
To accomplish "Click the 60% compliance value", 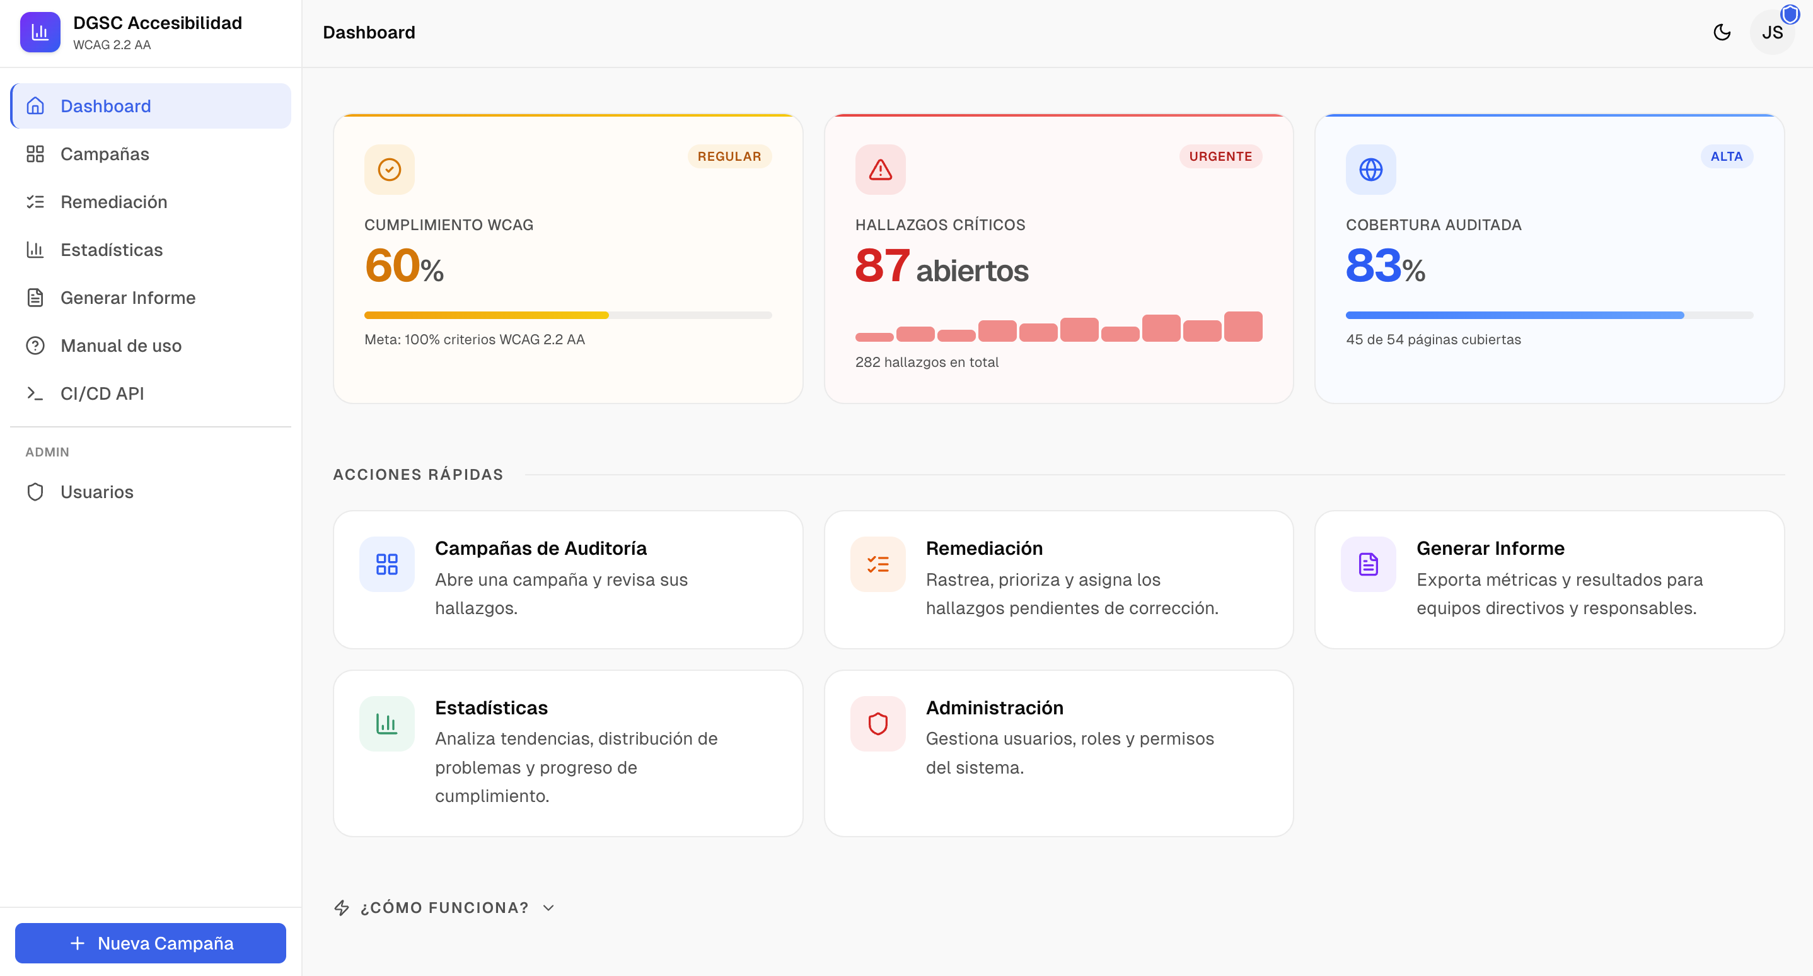I will (x=404, y=266).
